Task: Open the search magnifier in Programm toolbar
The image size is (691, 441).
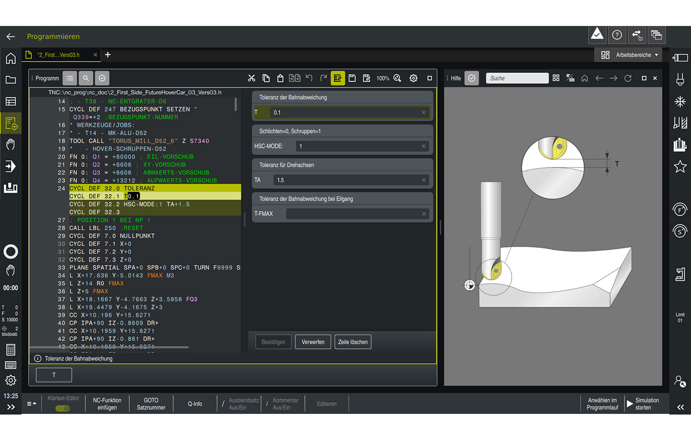Action: [x=86, y=78]
